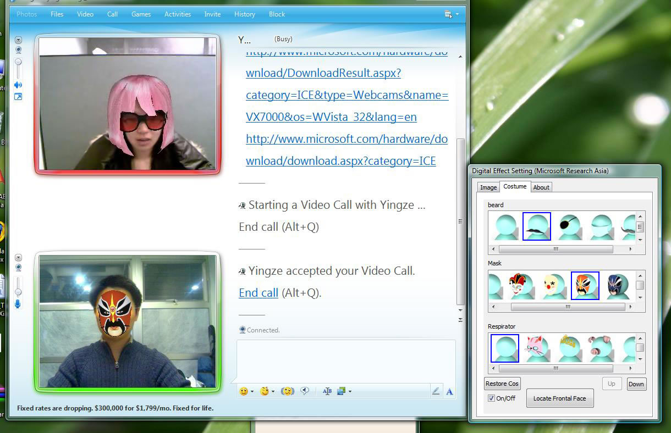This screenshot has height=433, width=671.
Task: Select the mustache beard costume
Action: [x=536, y=226]
